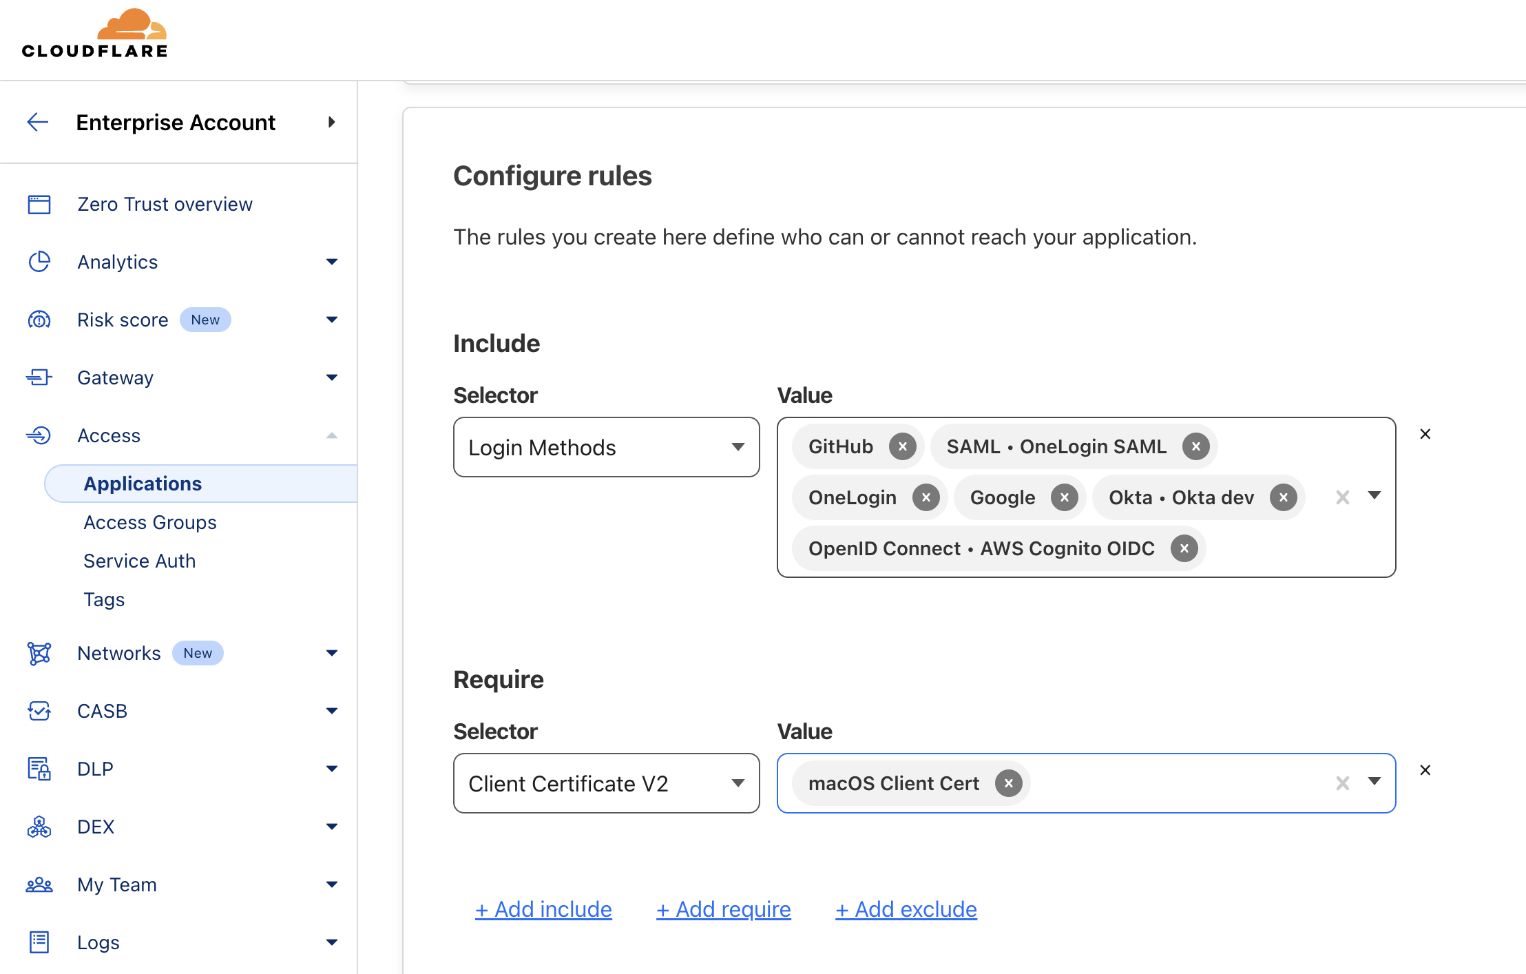The image size is (1526, 974).
Task: Click the DEX icon in the sidebar
Action: [39, 826]
